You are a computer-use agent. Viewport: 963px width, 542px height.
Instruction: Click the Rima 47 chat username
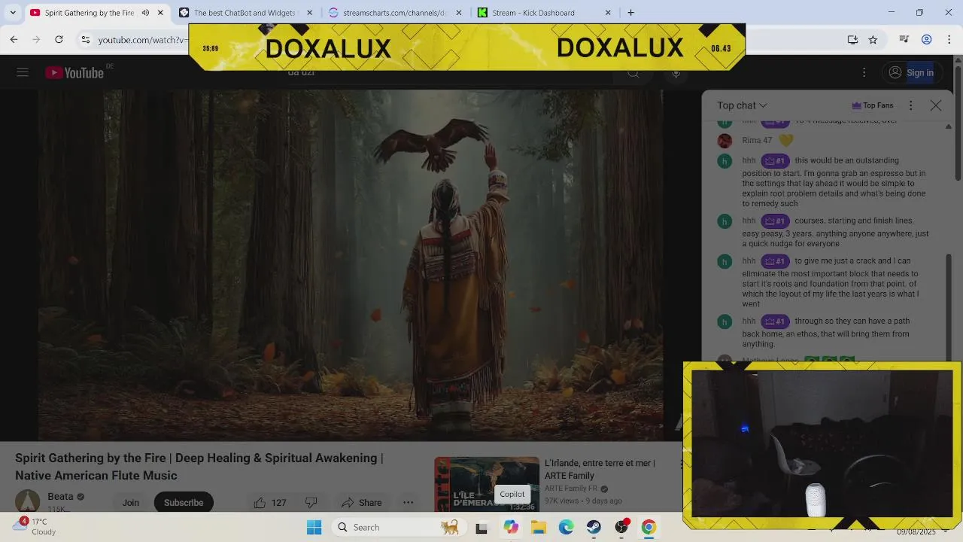click(757, 140)
